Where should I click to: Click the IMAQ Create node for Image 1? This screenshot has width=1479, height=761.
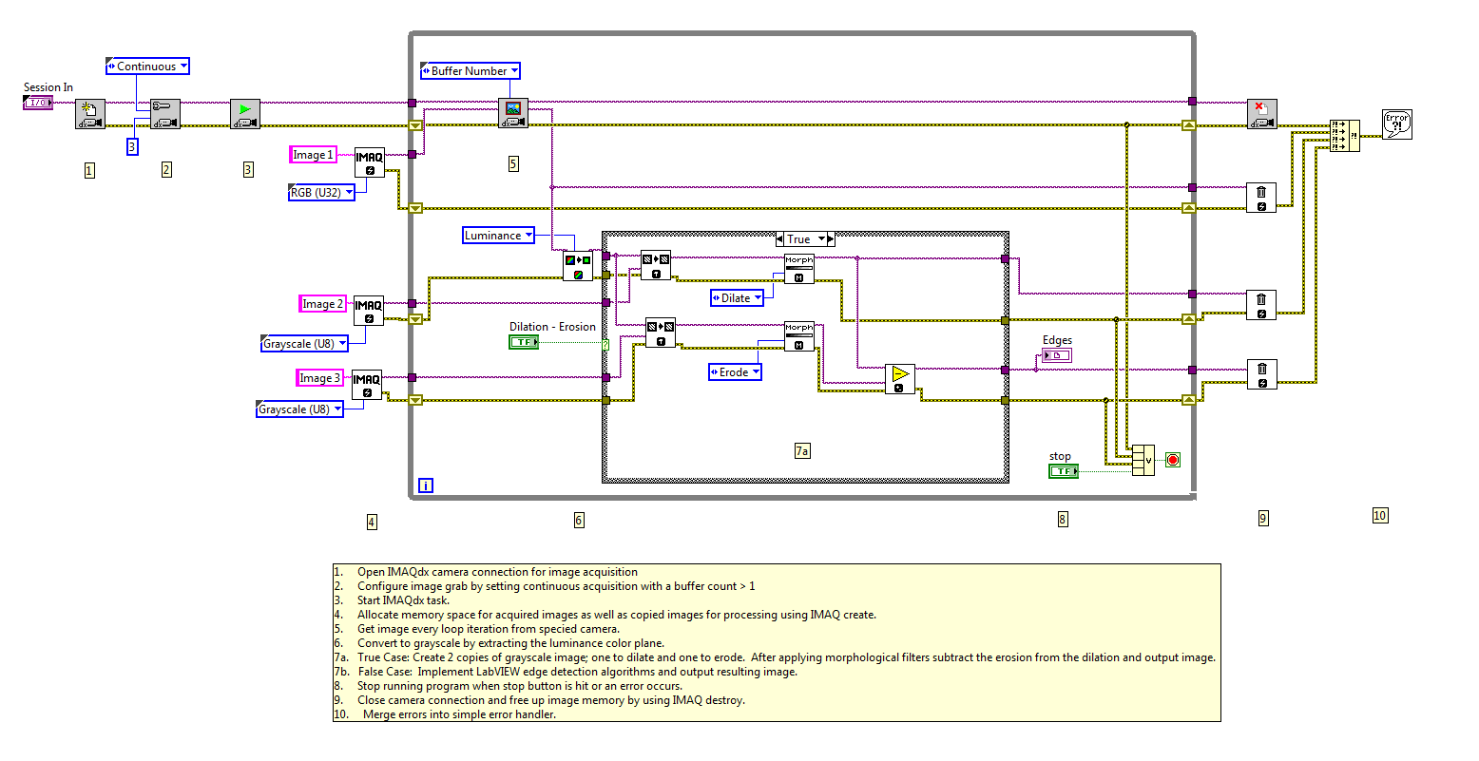[x=370, y=162]
